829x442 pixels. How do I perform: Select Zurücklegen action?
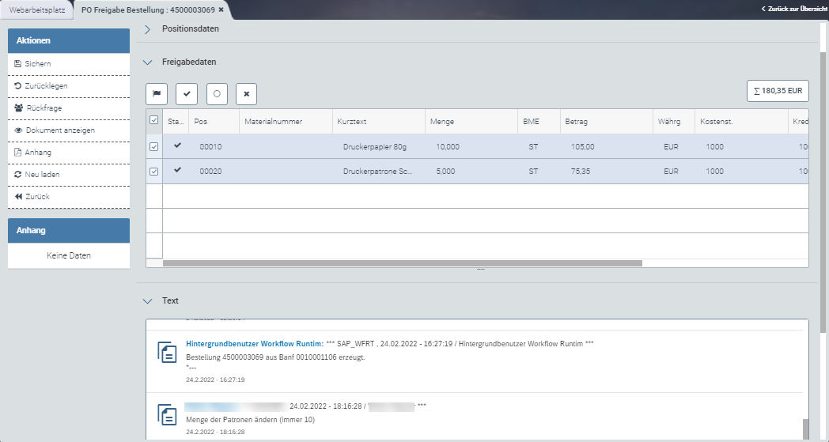(46, 85)
